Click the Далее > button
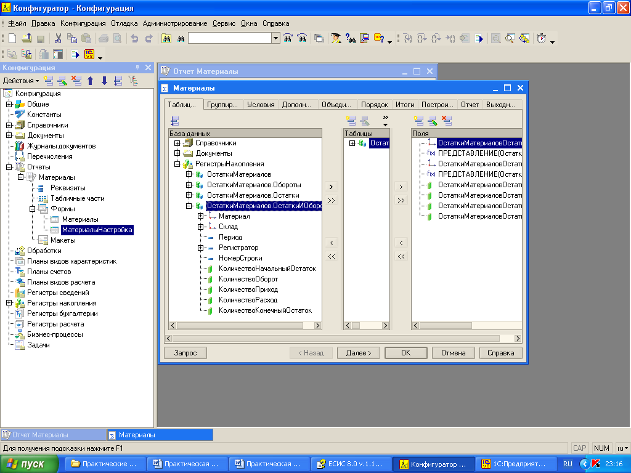The width and height of the screenshot is (631, 473). 359,353
